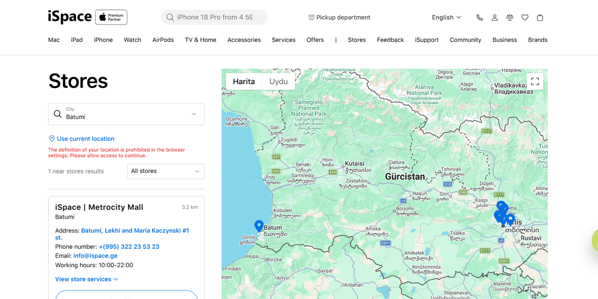Click Use current location link
Viewport: 598px width, 299px height.
click(x=86, y=139)
